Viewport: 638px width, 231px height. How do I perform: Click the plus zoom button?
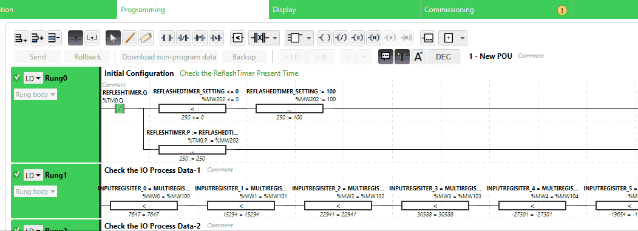365,57
